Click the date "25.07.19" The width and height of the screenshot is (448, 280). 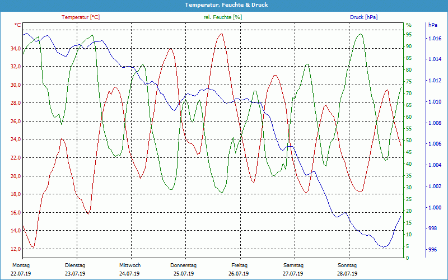[x=184, y=274]
